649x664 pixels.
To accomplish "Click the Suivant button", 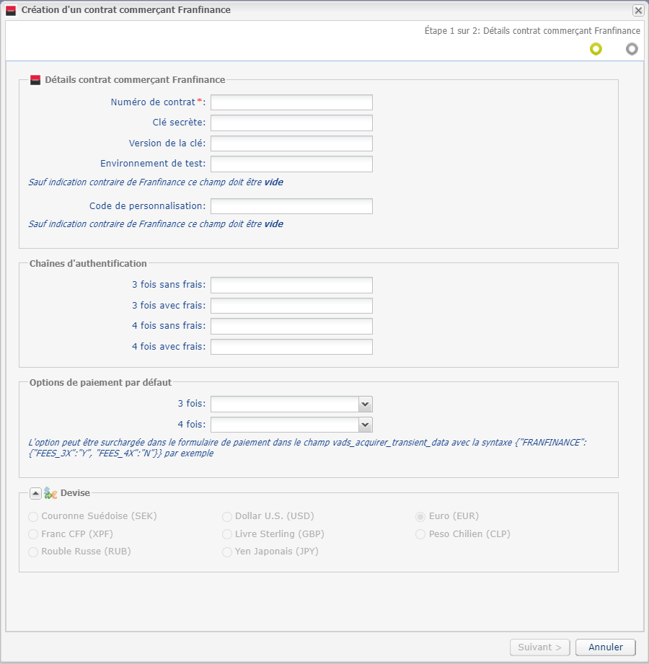I will tap(539, 647).
